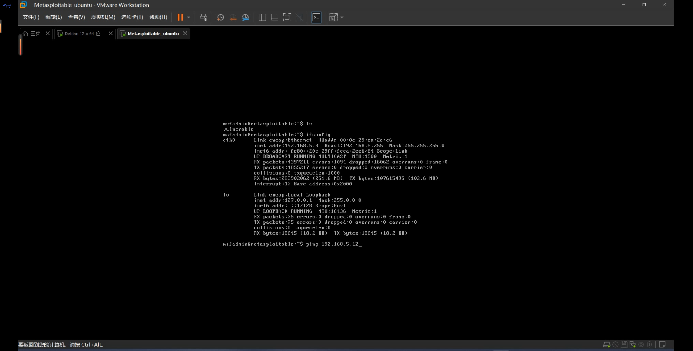Take a snapshot of this VM

(x=220, y=17)
